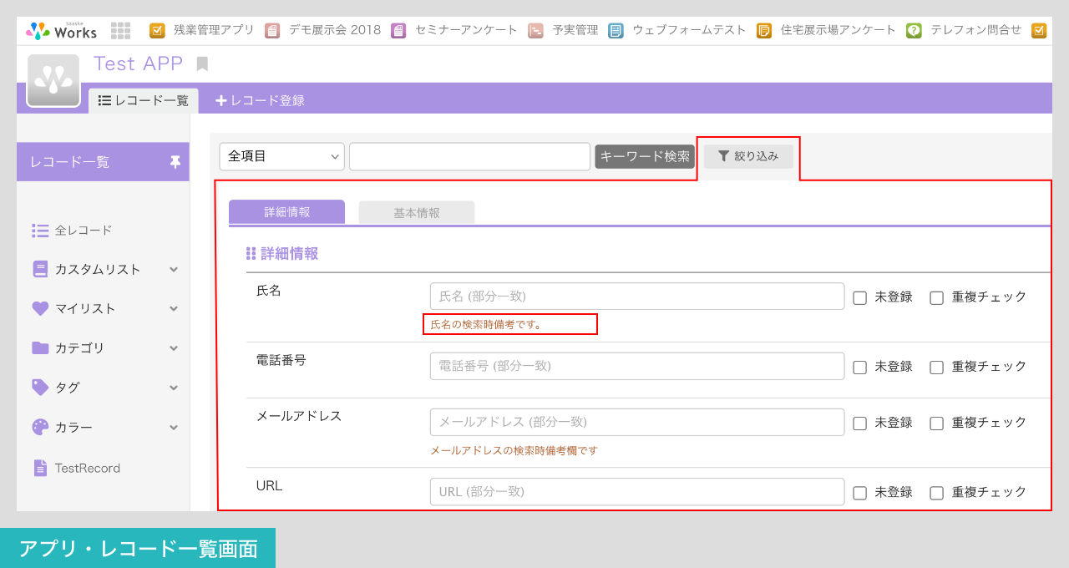Check 重複チェック for URL row
Screen dimensions: 1069x568
point(937,493)
